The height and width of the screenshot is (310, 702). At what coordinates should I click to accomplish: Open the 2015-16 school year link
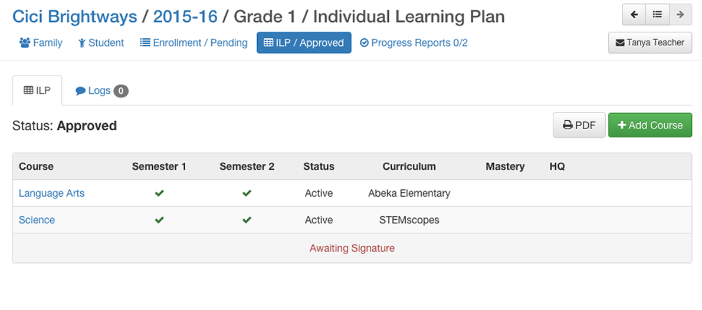(185, 17)
